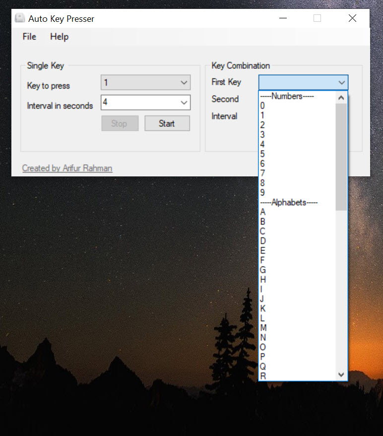Viewport: 383px width, 436px height.
Task: Open the File menu
Action: [29, 37]
